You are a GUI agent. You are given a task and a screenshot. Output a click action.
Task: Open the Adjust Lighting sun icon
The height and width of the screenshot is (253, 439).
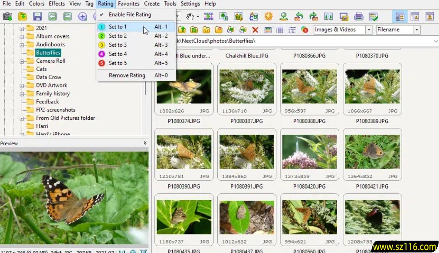tap(268, 17)
